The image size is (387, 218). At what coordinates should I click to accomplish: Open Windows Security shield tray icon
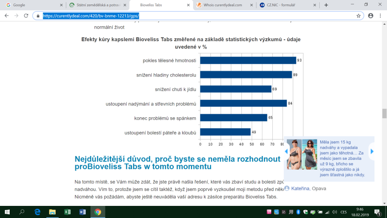305,212
